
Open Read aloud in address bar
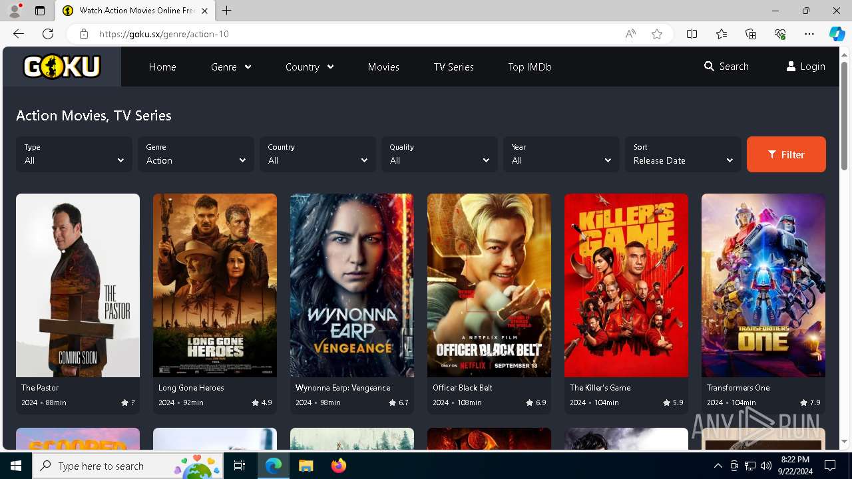click(x=630, y=34)
